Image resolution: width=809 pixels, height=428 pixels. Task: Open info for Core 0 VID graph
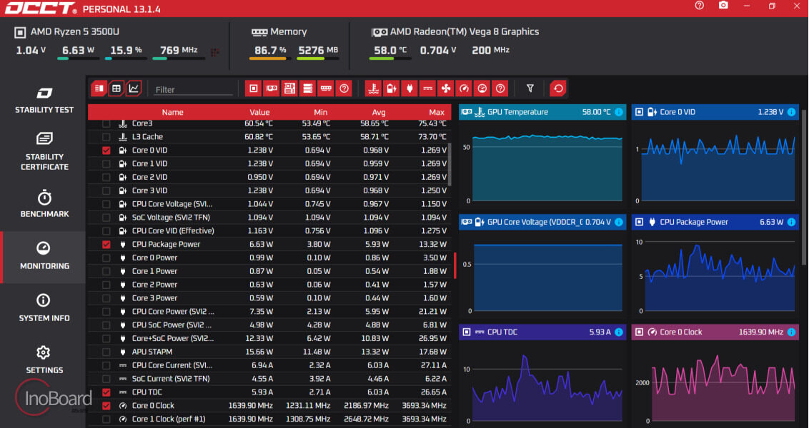coord(791,112)
